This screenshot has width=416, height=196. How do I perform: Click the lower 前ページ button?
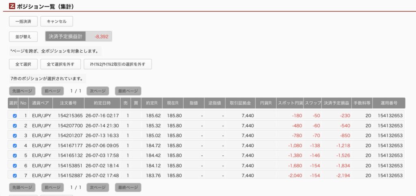point(52,187)
